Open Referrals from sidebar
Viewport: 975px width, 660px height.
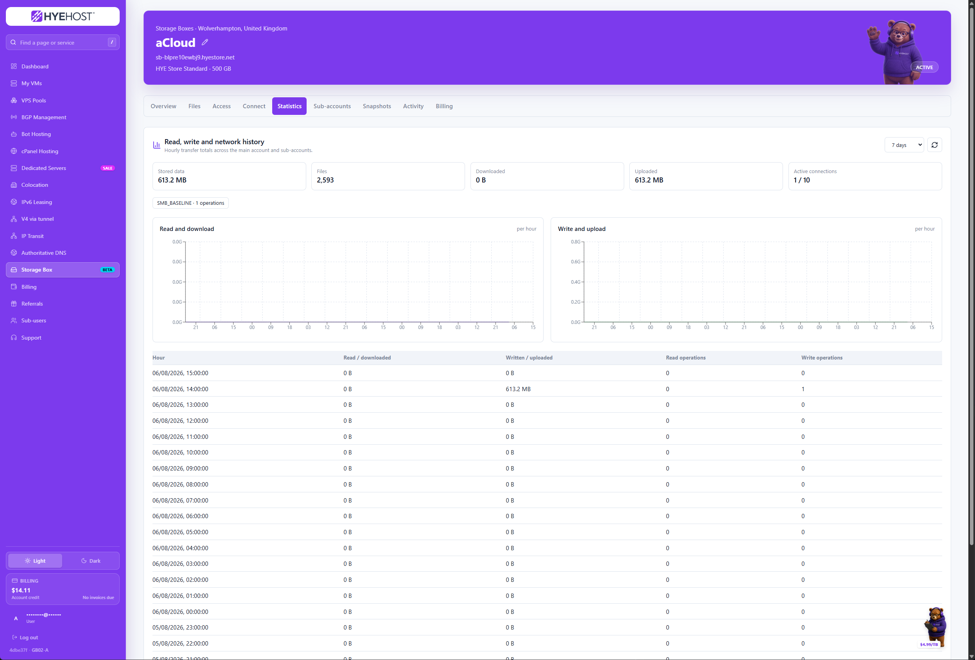click(63, 303)
